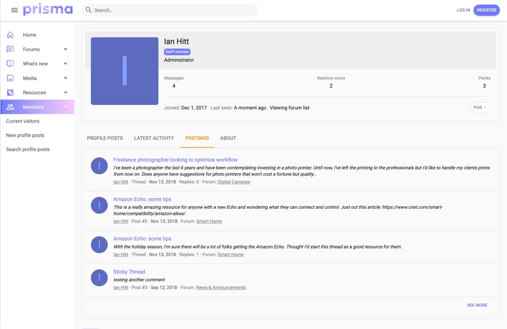This screenshot has height=329, width=507.
Task: Open the hamburger menu icon
Action: point(15,10)
